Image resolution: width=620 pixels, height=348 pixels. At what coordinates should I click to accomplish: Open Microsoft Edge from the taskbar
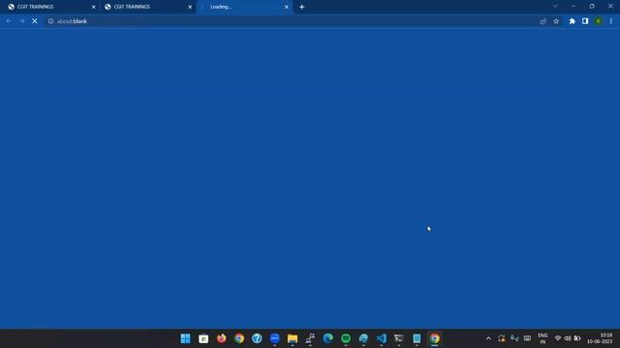(x=327, y=338)
